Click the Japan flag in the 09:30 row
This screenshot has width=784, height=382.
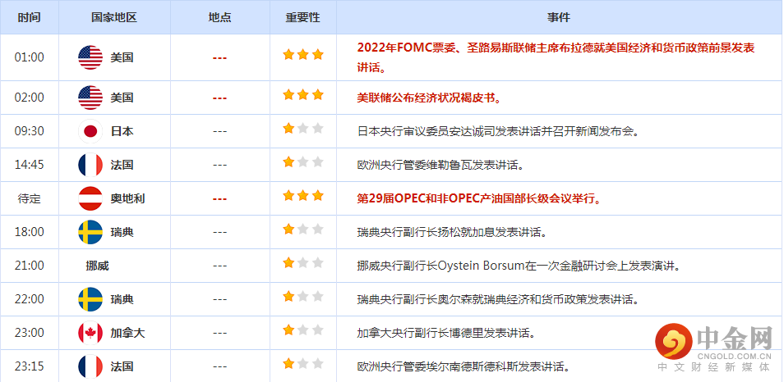[90, 131]
